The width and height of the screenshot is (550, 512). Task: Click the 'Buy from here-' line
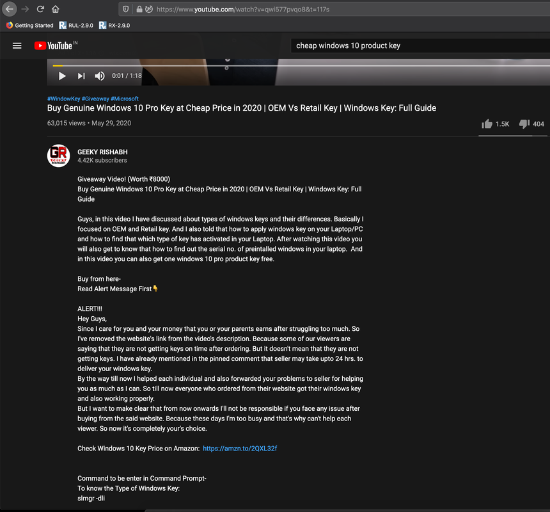[x=99, y=279]
